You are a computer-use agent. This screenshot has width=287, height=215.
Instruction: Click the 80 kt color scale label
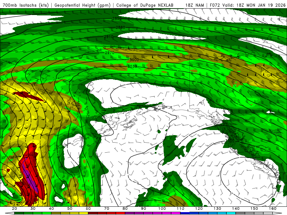125,209
